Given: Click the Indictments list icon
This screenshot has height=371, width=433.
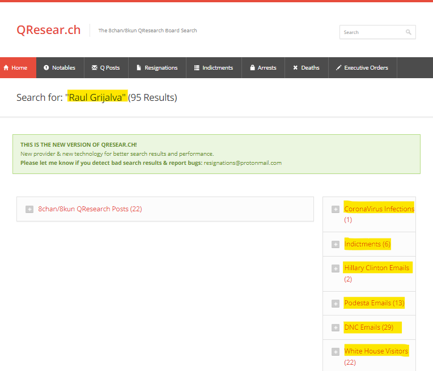Looking at the screenshot, I should pos(197,67).
